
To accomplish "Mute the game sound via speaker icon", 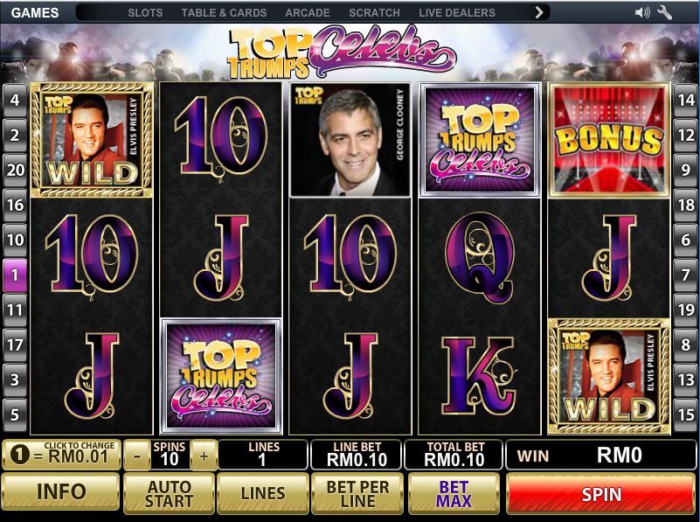I will (x=642, y=12).
